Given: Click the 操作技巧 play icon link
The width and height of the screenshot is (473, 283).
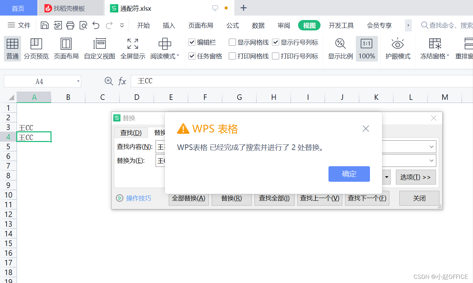Looking at the screenshot, I should [120, 198].
